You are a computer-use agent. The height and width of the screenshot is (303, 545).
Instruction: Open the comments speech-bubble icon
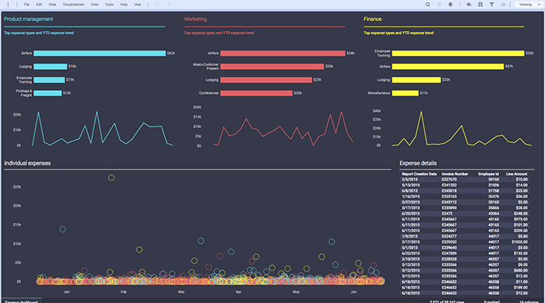[469, 5]
